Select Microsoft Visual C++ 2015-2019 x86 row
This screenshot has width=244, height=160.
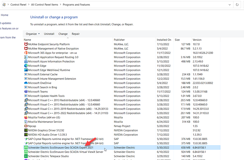pos(122,109)
